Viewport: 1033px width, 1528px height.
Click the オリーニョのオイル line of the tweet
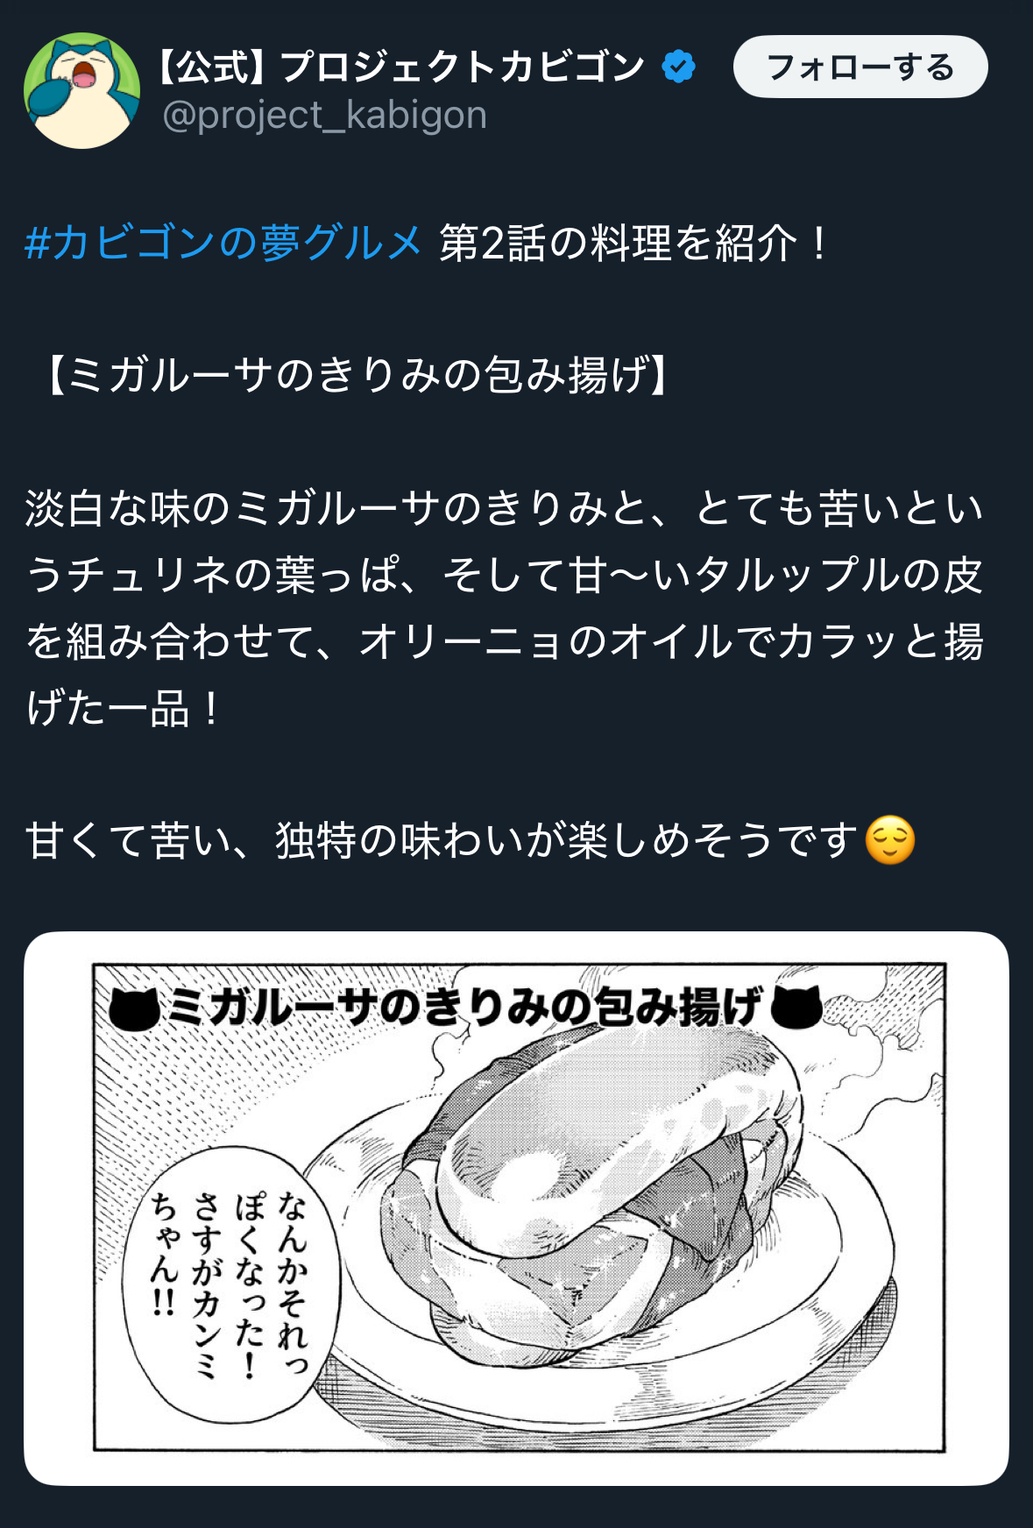[505, 641]
